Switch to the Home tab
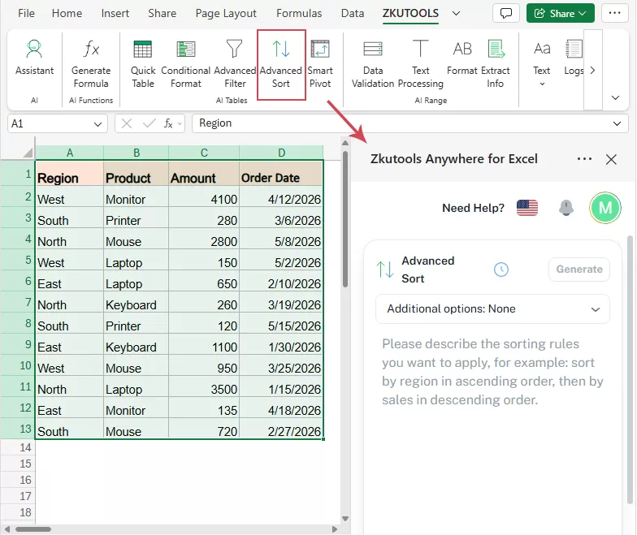The width and height of the screenshot is (637, 535). coord(67,13)
